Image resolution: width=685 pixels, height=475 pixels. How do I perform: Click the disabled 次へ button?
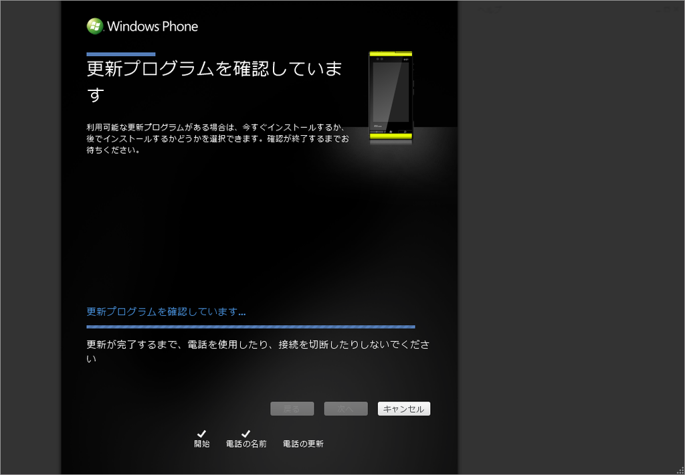coord(346,409)
